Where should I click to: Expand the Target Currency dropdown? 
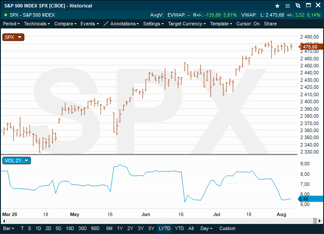click(187, 24)
